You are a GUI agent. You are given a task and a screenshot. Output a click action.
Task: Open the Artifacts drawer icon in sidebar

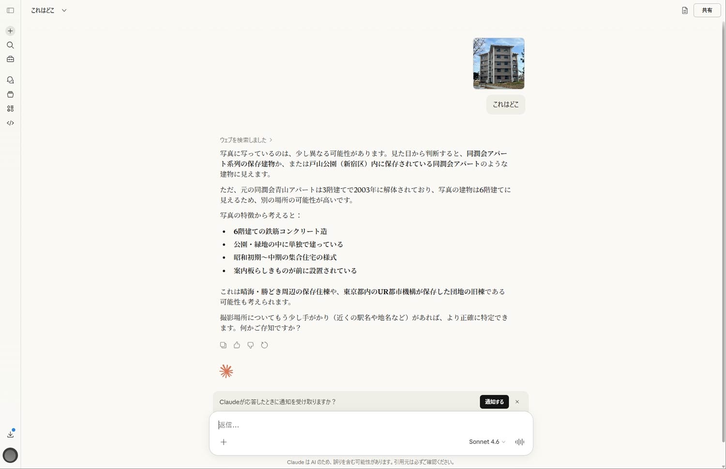pyautogui.click(x=10, y=94)
